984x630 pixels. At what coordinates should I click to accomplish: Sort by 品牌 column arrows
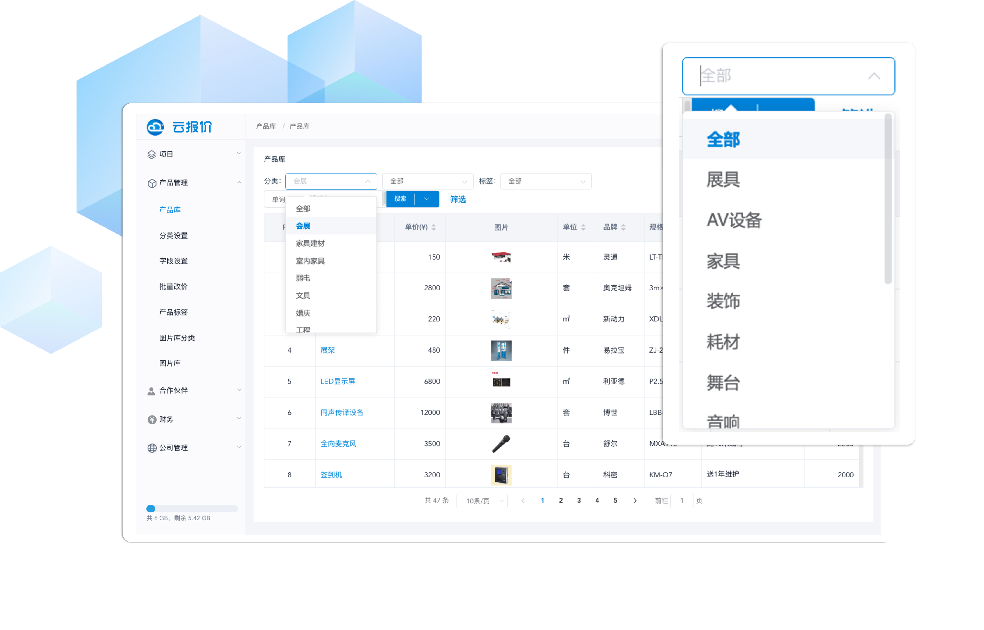pos(623,228)
